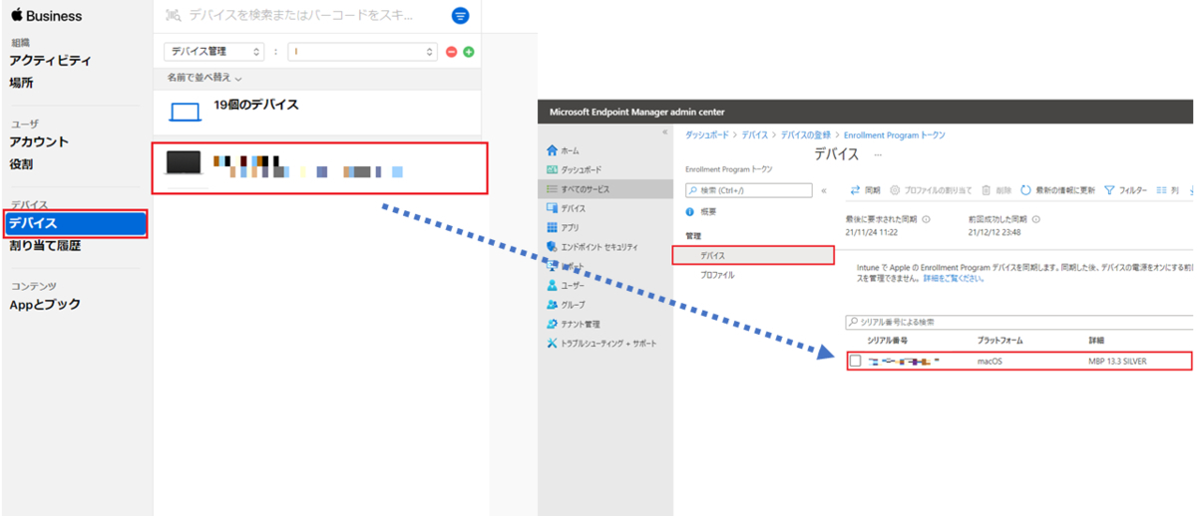Click the ellipsis beside the デバイス page heading

[878, 154]
